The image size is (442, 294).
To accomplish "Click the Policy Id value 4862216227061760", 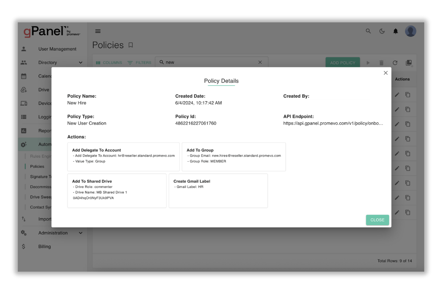I will click(x=196, y=123).
